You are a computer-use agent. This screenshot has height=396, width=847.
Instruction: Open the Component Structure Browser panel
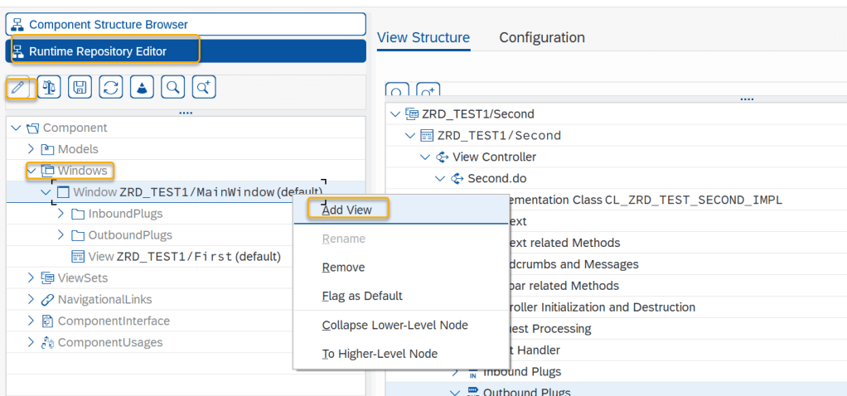tap(186, 25)
